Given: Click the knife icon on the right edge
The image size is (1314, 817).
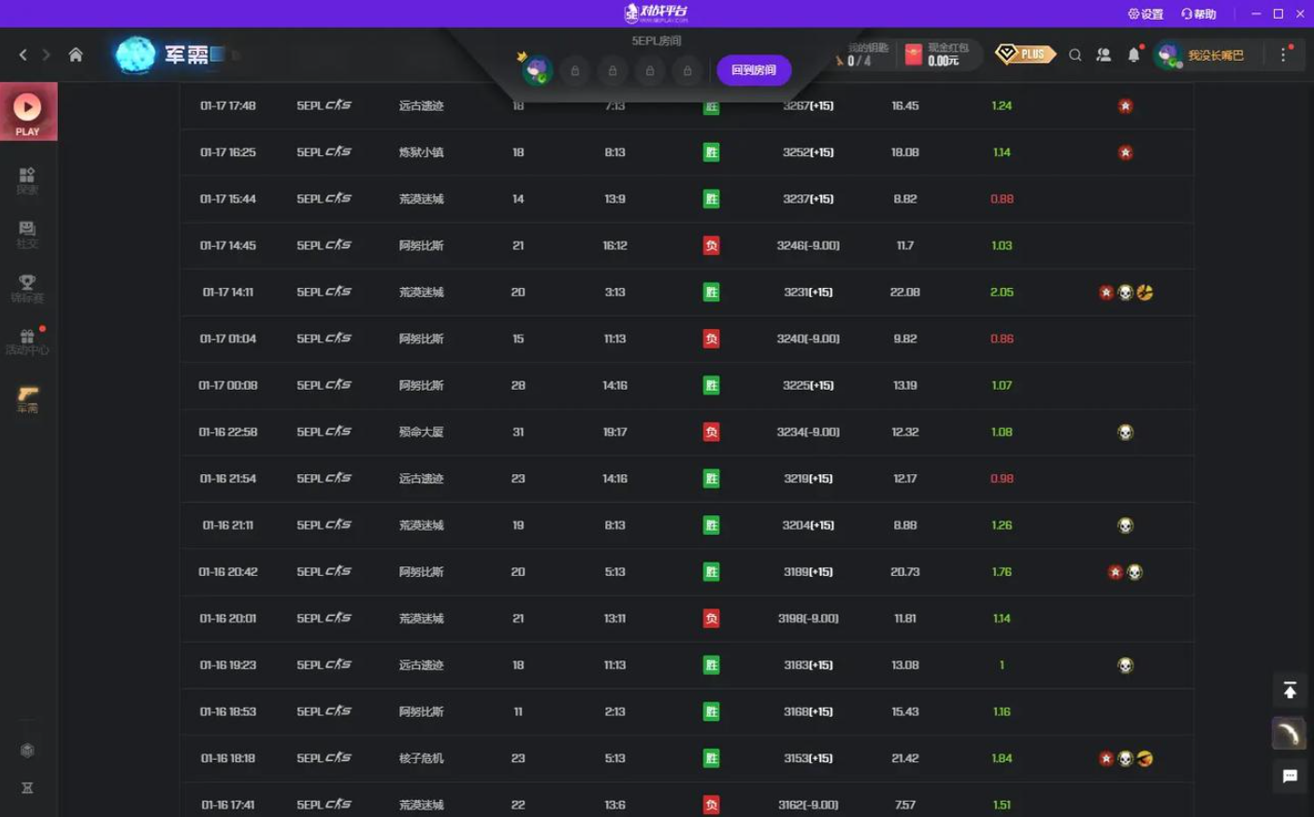Looking at the screenshot, I should (1290, 734).
